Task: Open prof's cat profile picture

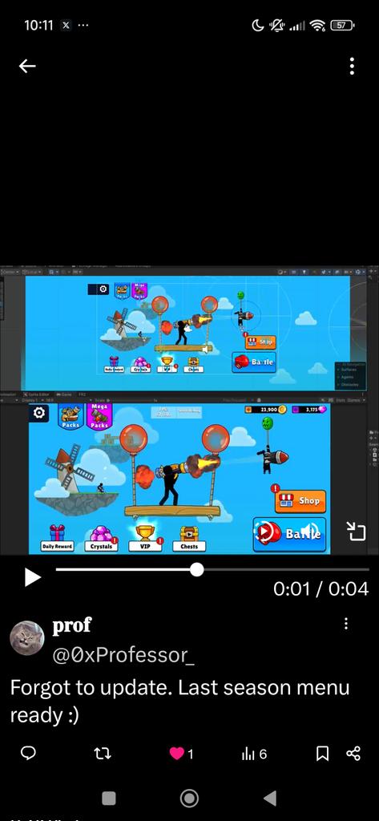Action: (x=27, y=637)
